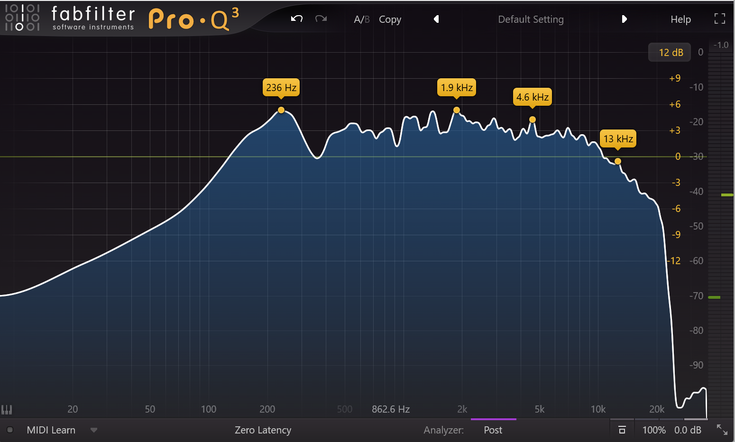The height and width of the screenshot is (442, 735).
Task: Open the 12 dB display range menu
Action: pyautogui.click(x=670, y=53)
